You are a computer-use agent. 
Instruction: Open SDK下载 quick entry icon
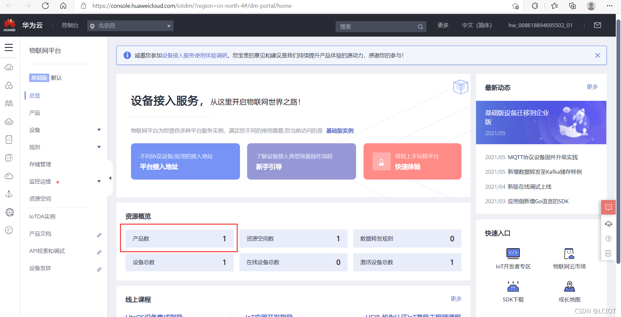pos(513,286)
